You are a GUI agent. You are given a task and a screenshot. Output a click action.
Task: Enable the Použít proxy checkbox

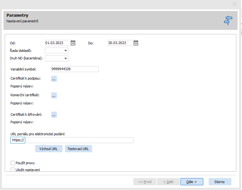[x=13, y=163]
